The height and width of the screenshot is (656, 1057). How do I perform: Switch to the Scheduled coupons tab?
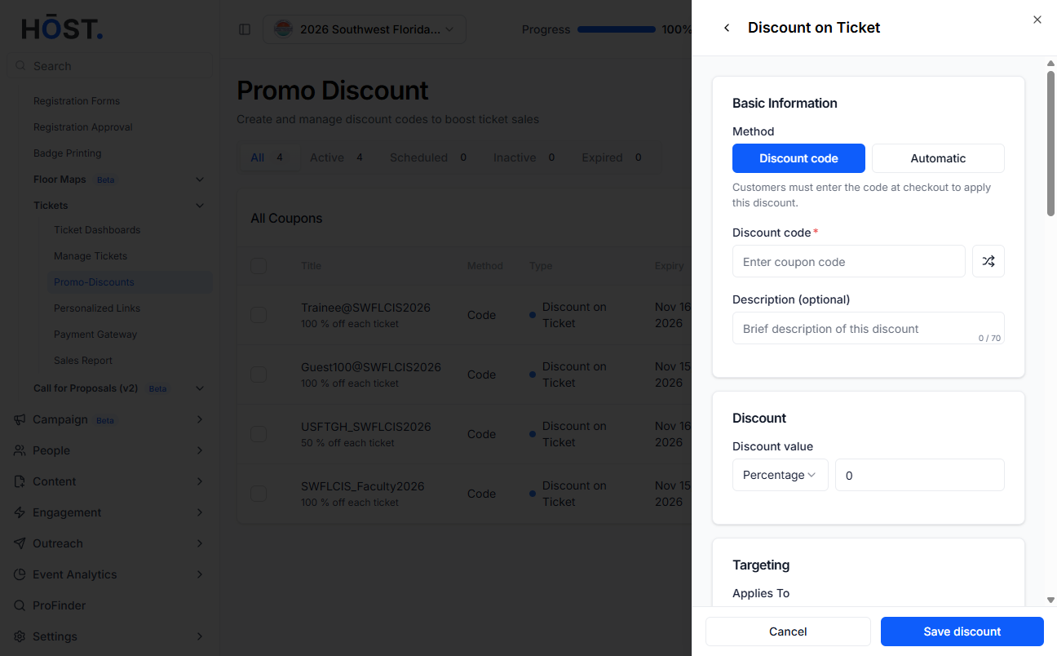pyautogui.click(x=428, y=157)
